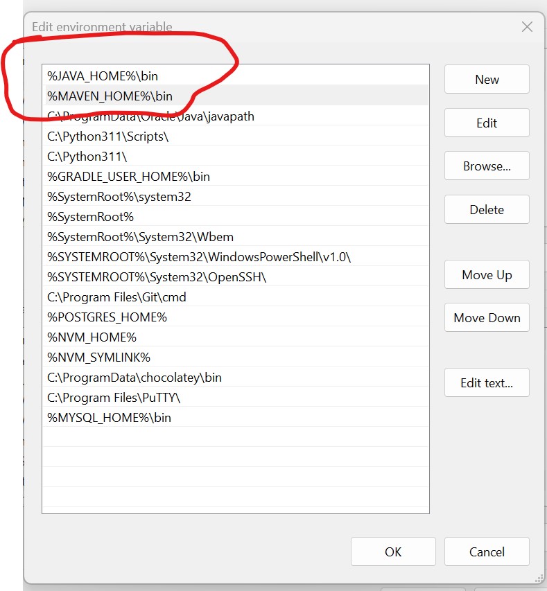
Task: Select the %MYSQL_HOME%\bin entry
Action: point(109,418)
